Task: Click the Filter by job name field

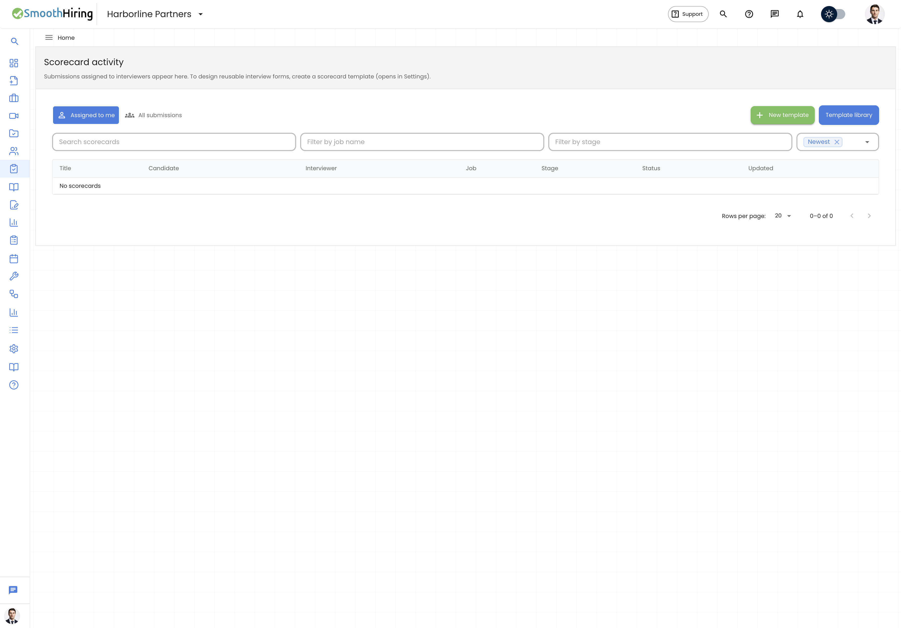Action: (x=422, y=142)
